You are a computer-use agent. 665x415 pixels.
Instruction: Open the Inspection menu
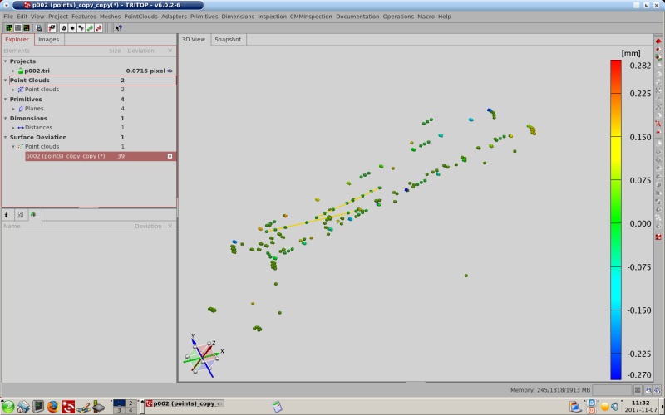click(x=272, y=17)
